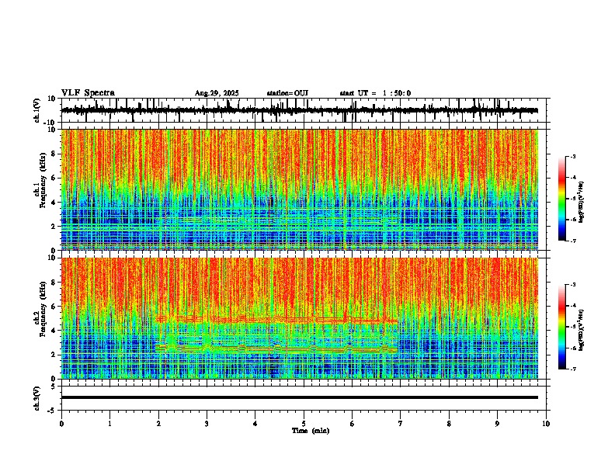Click the 2 kHz tick on ch.2 frequency axis
The image size is (615, 475).
[x=54, y=355]
